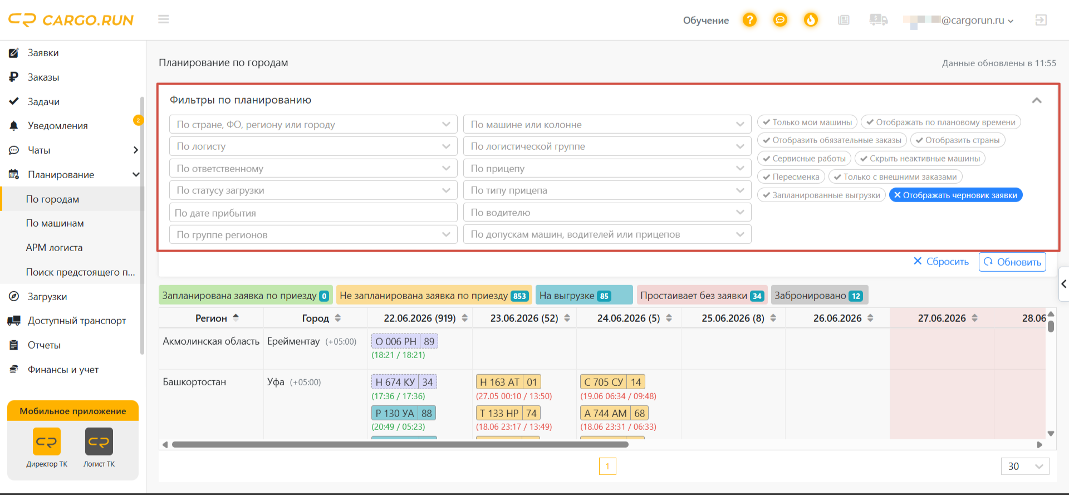Screen dimensions: 1069x495
Task: Open the По логисту dropdown
Action: [x=313, y=146]
